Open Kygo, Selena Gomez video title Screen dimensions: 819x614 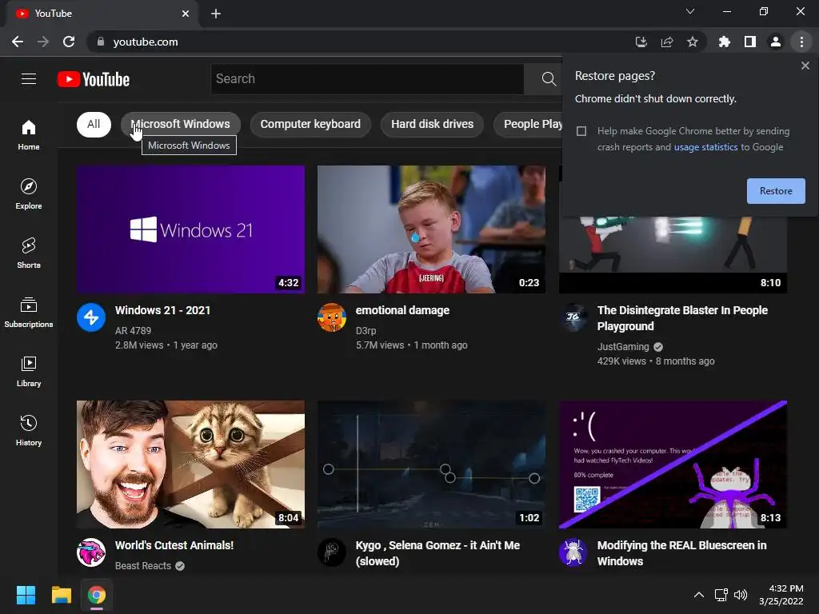(x=437, y=553)
